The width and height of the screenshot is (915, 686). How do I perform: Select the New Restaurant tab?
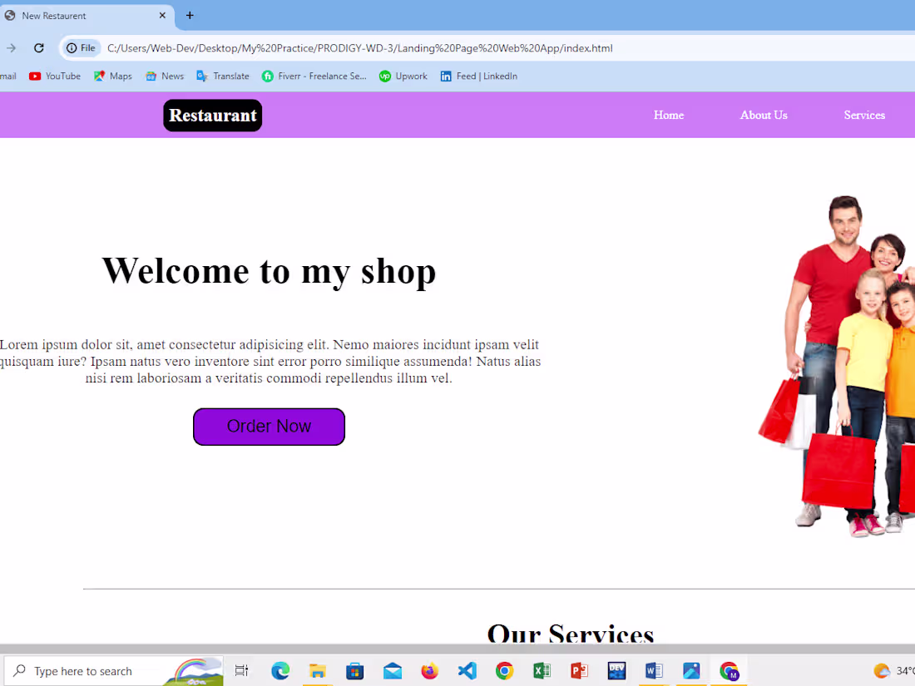pyautogui.click(x=83, y=14)
